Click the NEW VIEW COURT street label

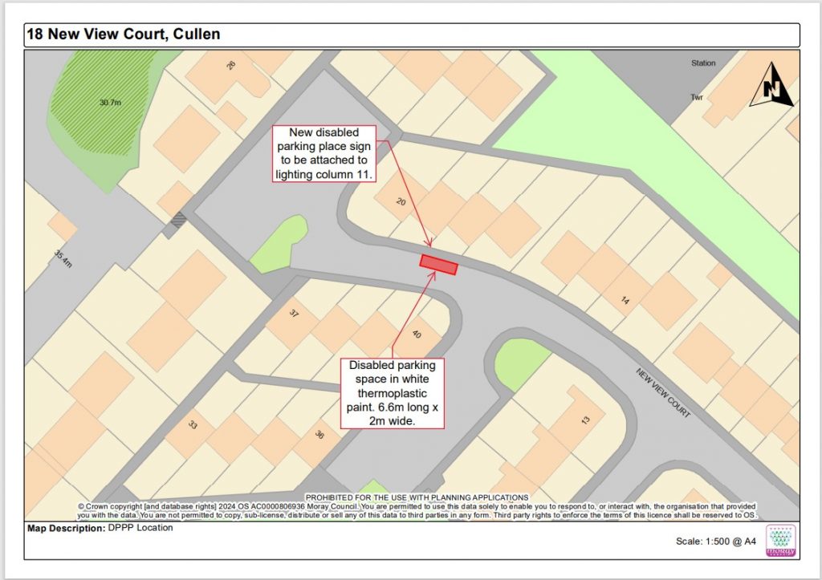tap(663, 393)
